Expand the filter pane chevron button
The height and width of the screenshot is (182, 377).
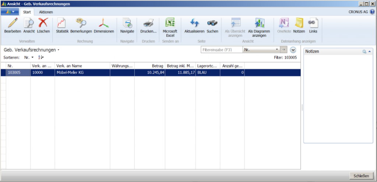[293, 50]
